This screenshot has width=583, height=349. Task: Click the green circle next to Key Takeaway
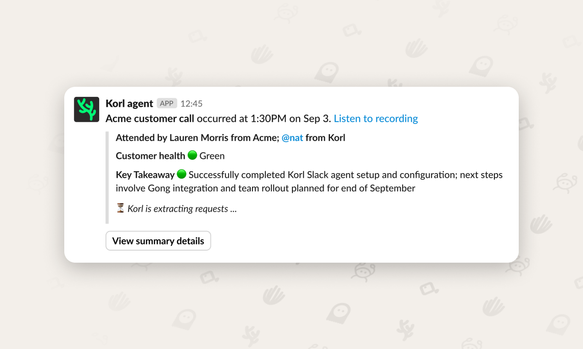click(x=181, y=174)
